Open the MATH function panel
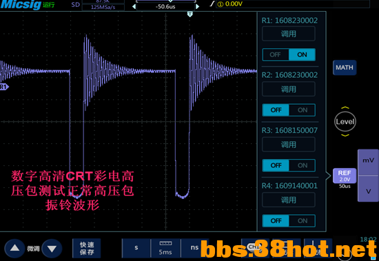Screen dimensions: 379x261 (345, 67)
